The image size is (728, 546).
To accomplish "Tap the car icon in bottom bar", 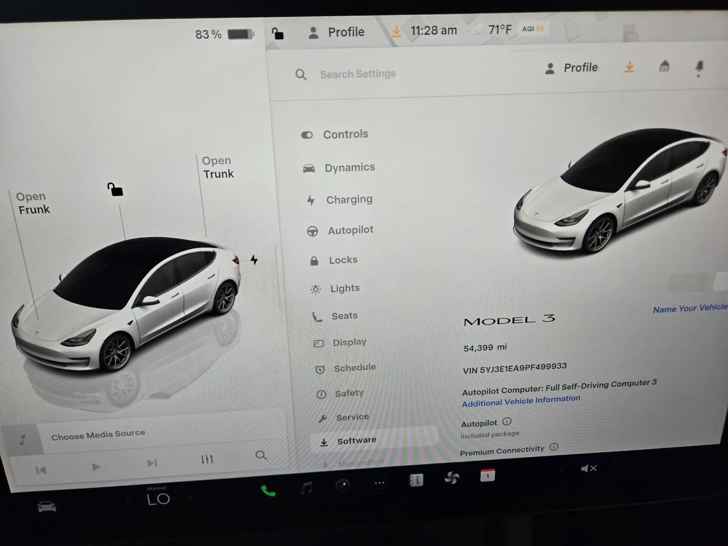I will 47,506.
